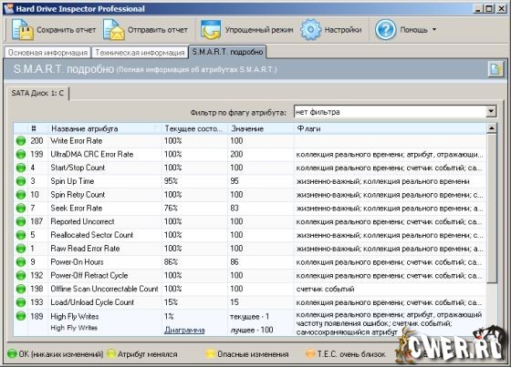Click green status icon of Power-On Hours
The width and height of the screenshot is (511, 367).
[21, 262]
